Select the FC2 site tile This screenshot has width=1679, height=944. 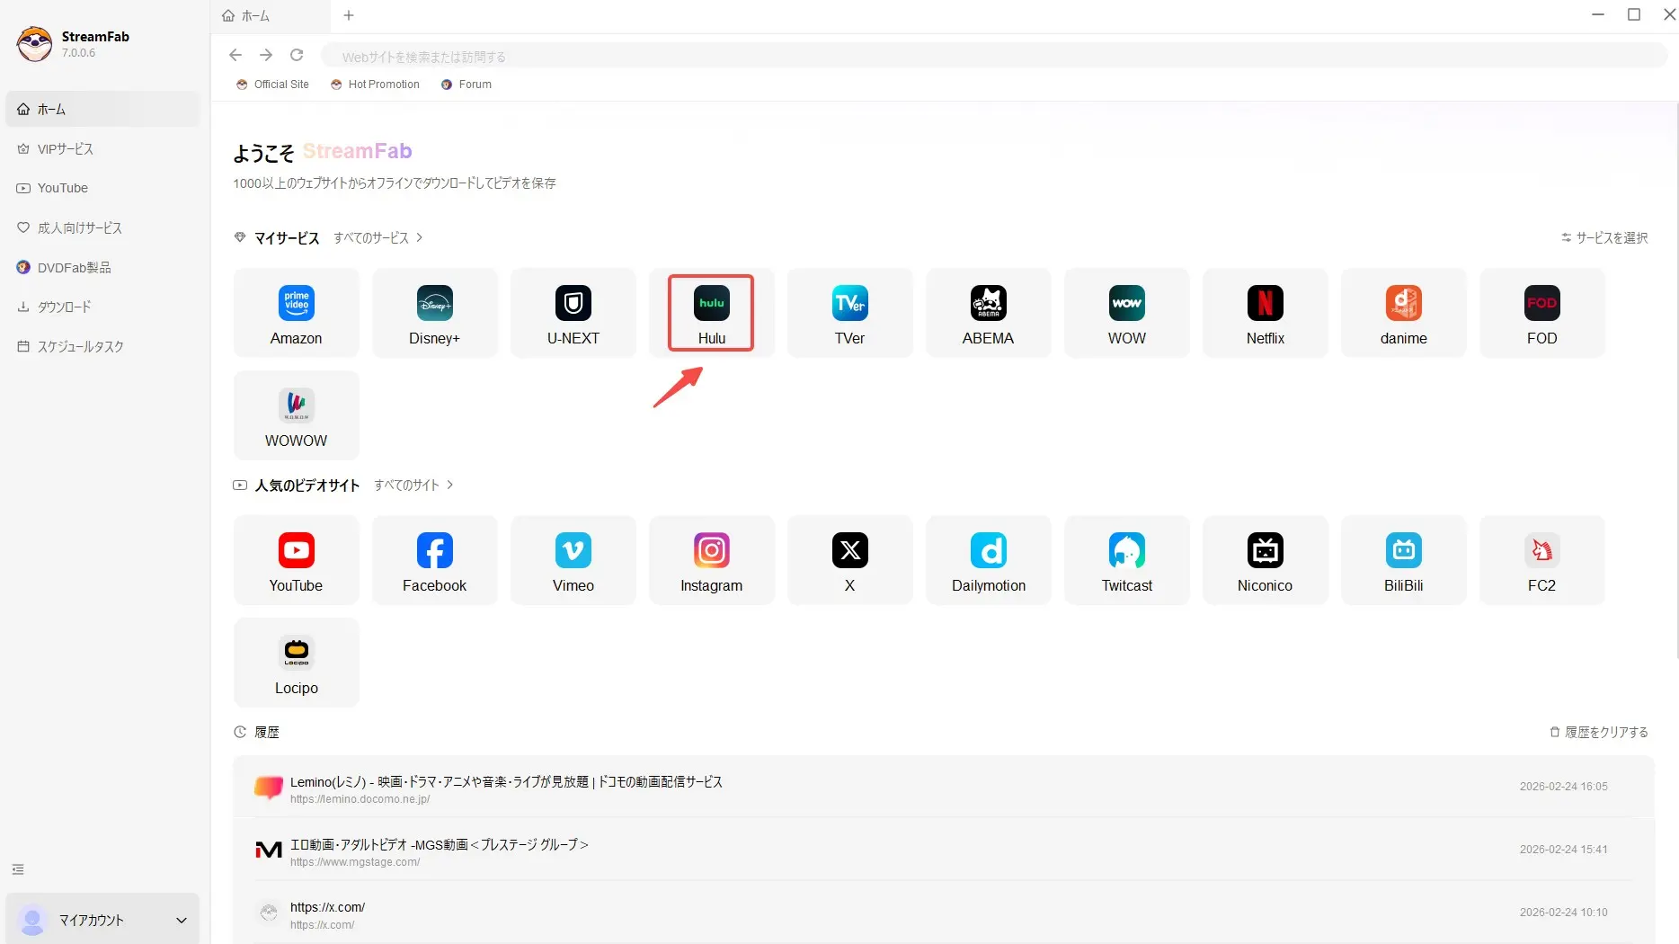1542,560
